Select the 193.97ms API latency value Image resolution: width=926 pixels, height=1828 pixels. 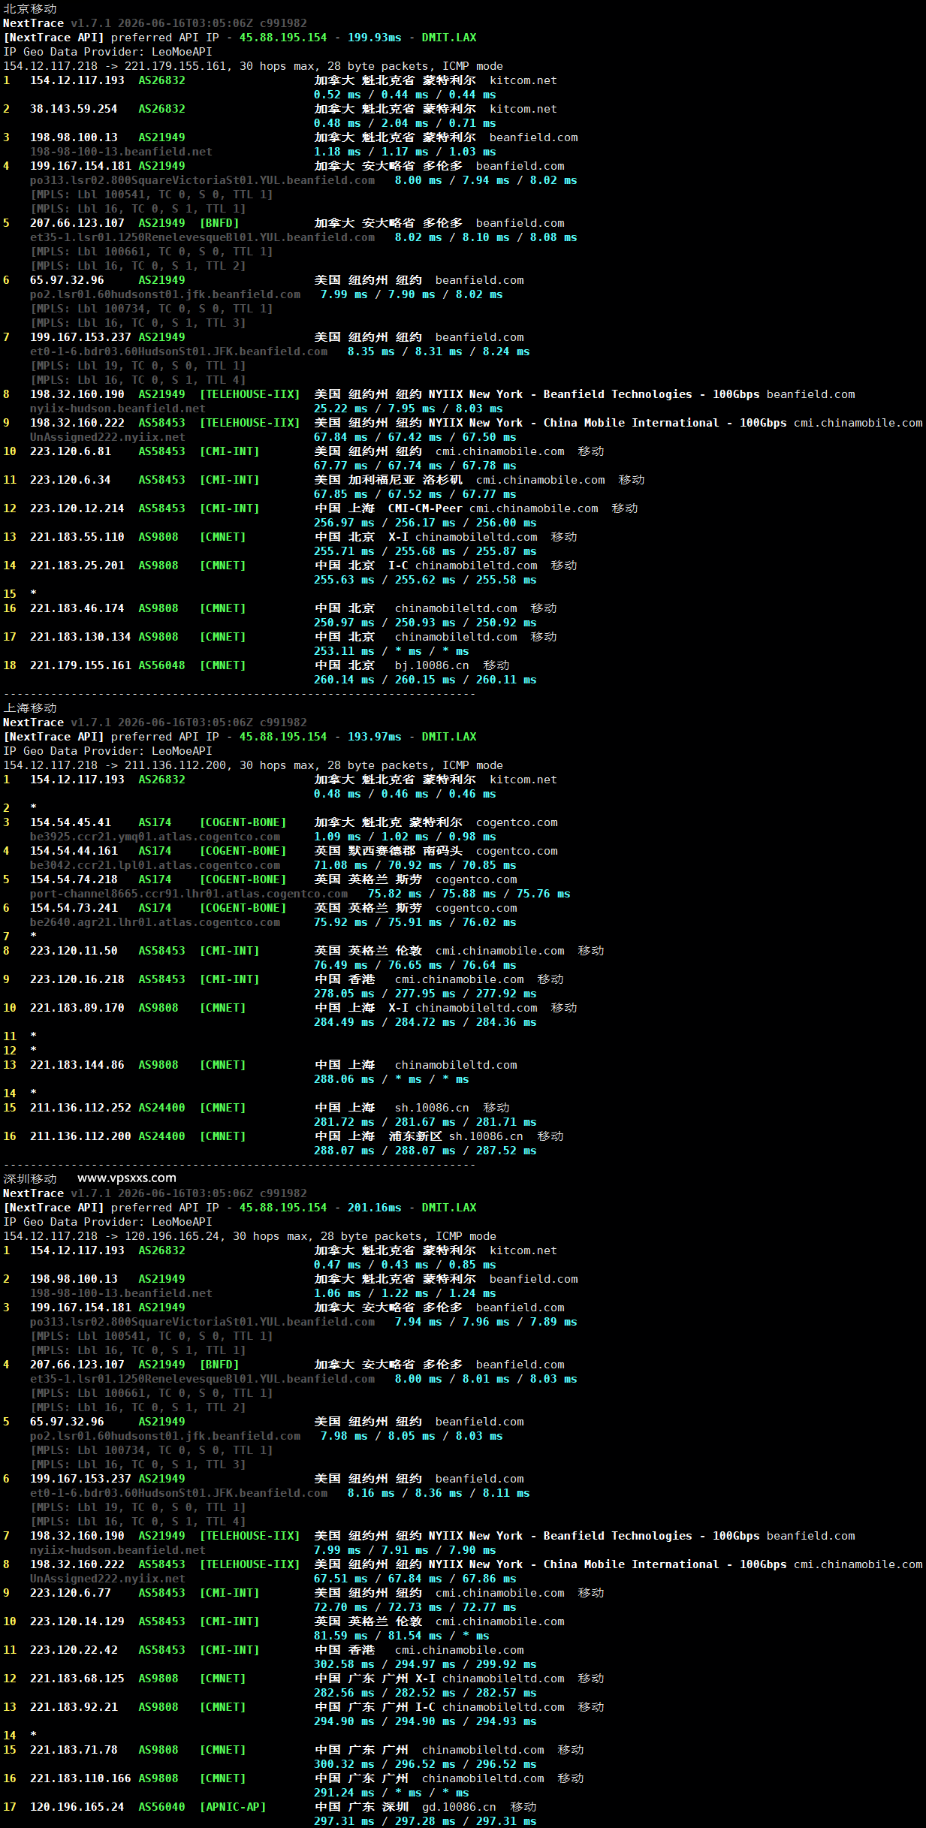[x=374, y=737]
